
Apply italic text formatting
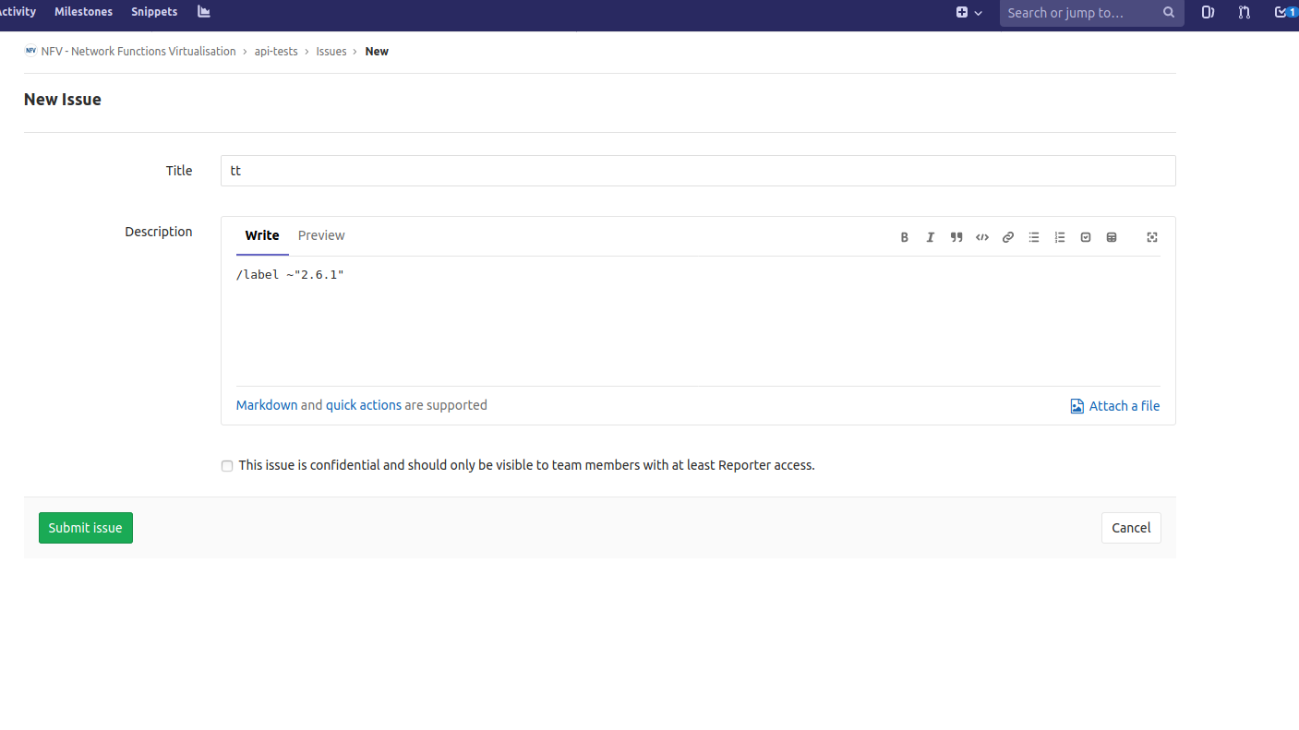(x=931, y=237)
